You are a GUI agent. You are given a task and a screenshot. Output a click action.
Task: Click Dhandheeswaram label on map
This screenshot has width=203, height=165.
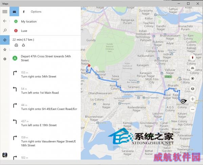(100, 93)
